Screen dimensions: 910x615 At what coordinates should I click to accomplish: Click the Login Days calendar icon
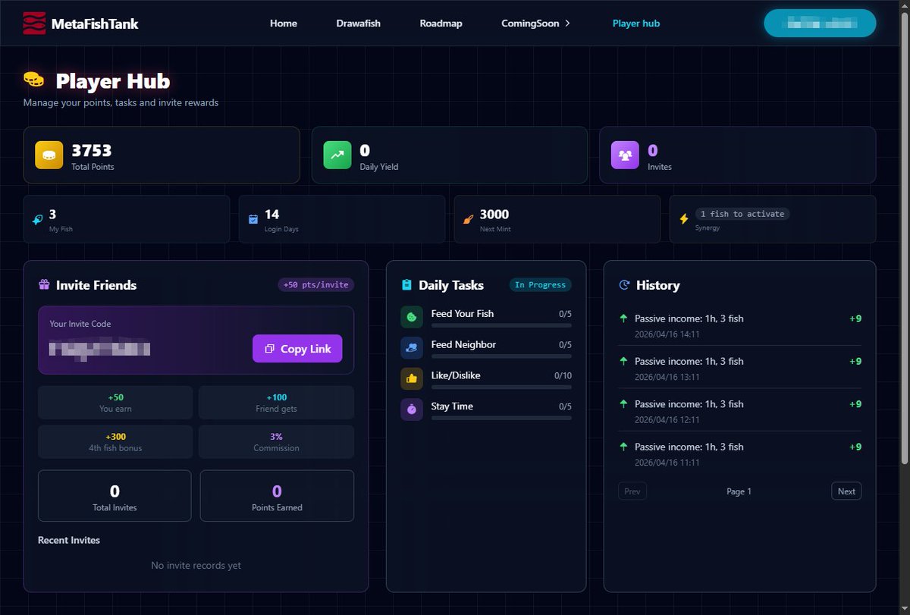(x=253, y=219)
